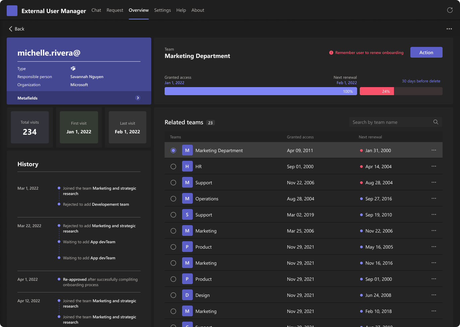Click the red onboarding warning icon
This screenshot has height=327, width=460.
pyautogui.click(x=331, y=53)
